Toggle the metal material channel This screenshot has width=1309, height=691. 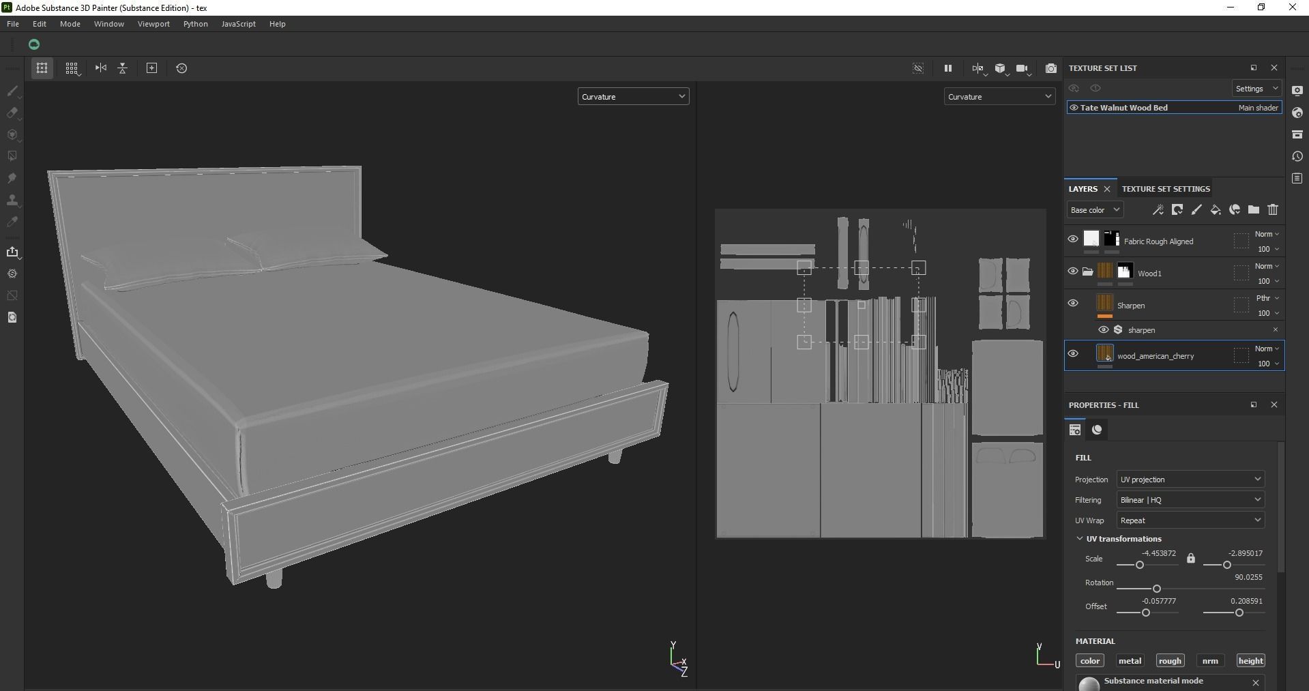click(x=1130, y=660)
